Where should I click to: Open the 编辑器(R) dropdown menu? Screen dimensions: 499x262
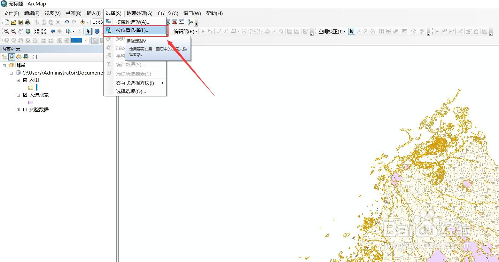185,31
